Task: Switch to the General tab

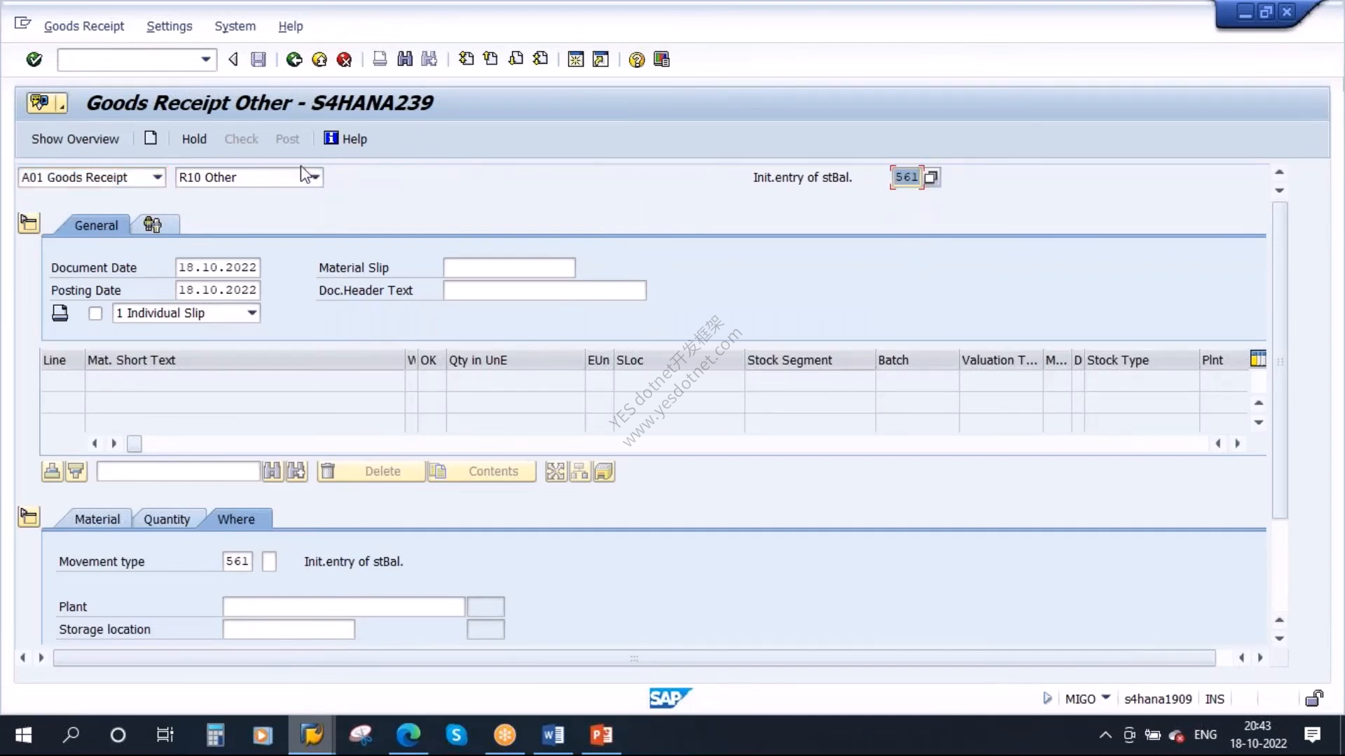Action: coord(96,225)
